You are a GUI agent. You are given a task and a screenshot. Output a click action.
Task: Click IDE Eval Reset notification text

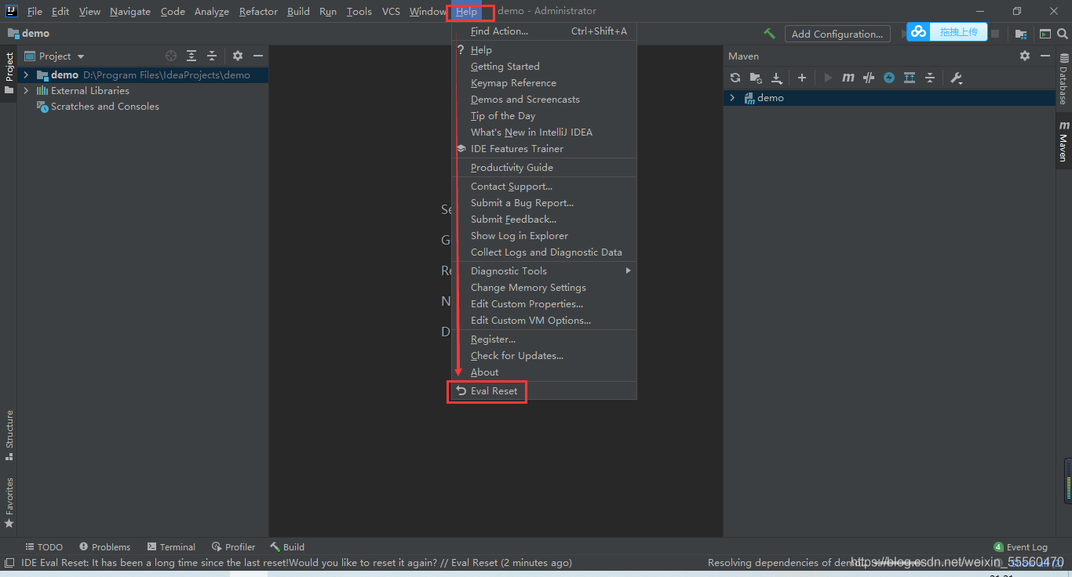(297, 563)
